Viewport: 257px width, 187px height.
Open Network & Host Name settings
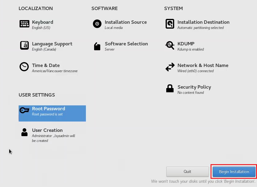click(203, 68)
